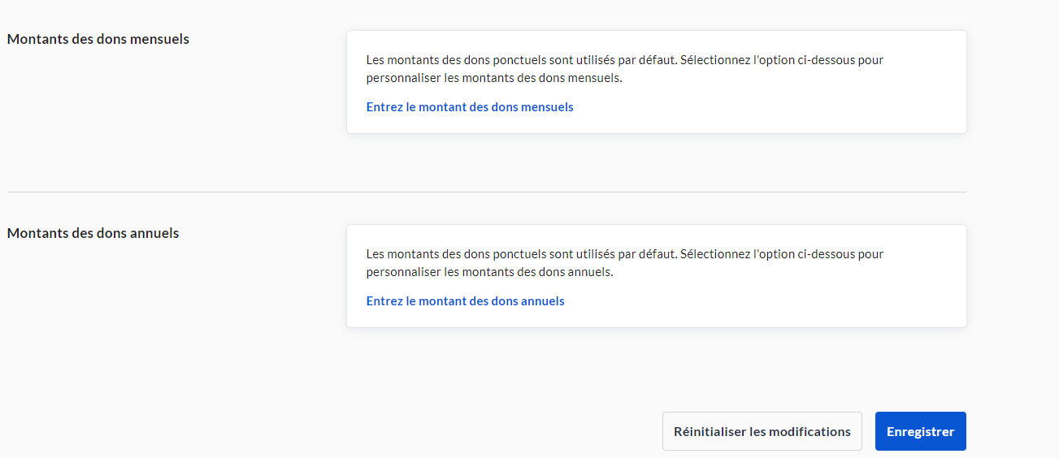
Task: Reset all modifications using the white button
Action: pyautogui.click(x=762, y=431)
